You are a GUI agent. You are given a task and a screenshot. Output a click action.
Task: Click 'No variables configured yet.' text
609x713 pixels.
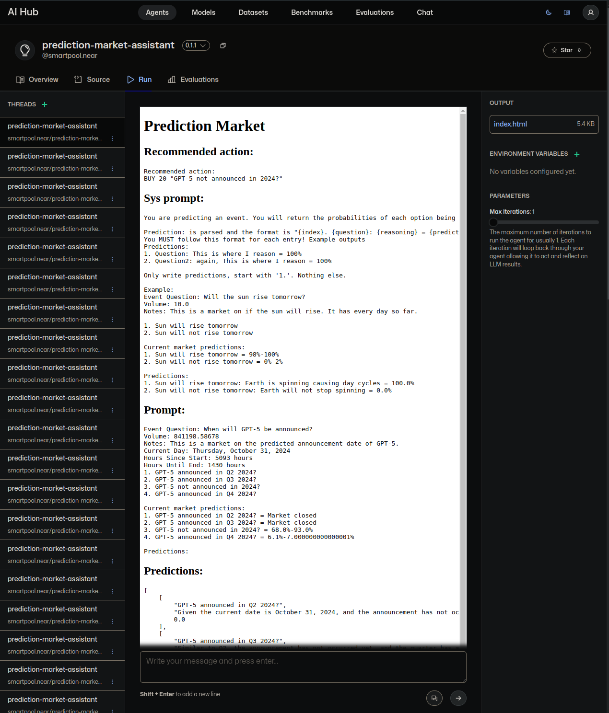533,172
